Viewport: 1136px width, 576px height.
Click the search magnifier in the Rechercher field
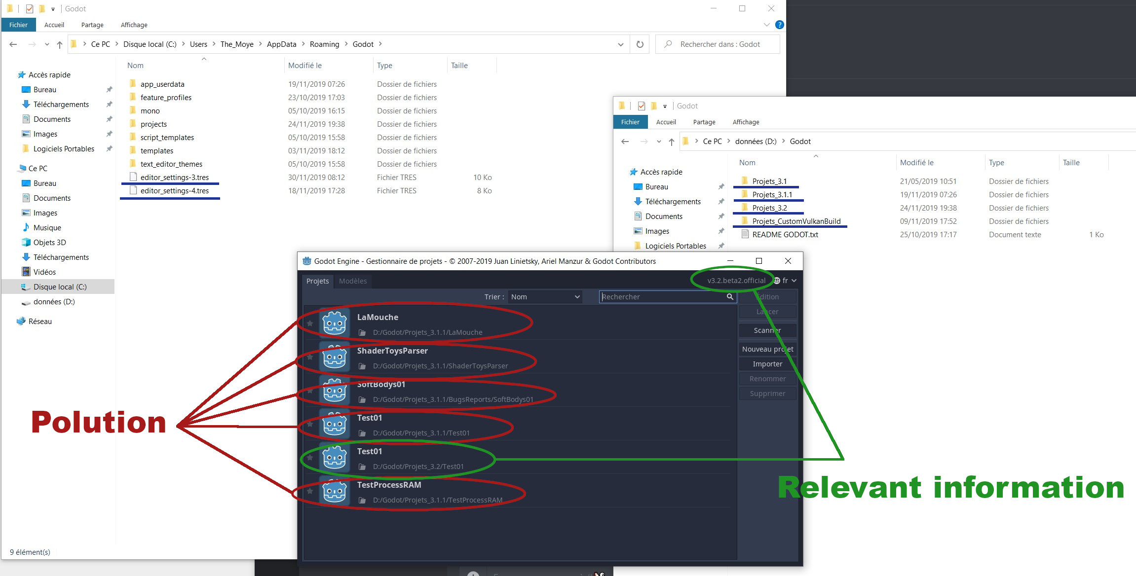coord(729,296)
